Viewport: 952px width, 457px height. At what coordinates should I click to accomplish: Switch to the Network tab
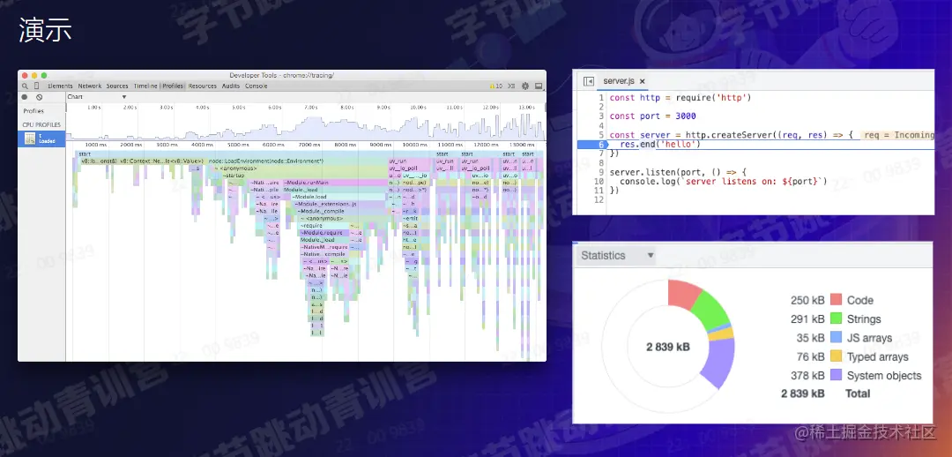click(x=90, y=86)
